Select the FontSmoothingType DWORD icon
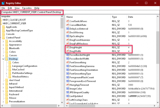Screen dimensions: 160x108 pos(67,74)
